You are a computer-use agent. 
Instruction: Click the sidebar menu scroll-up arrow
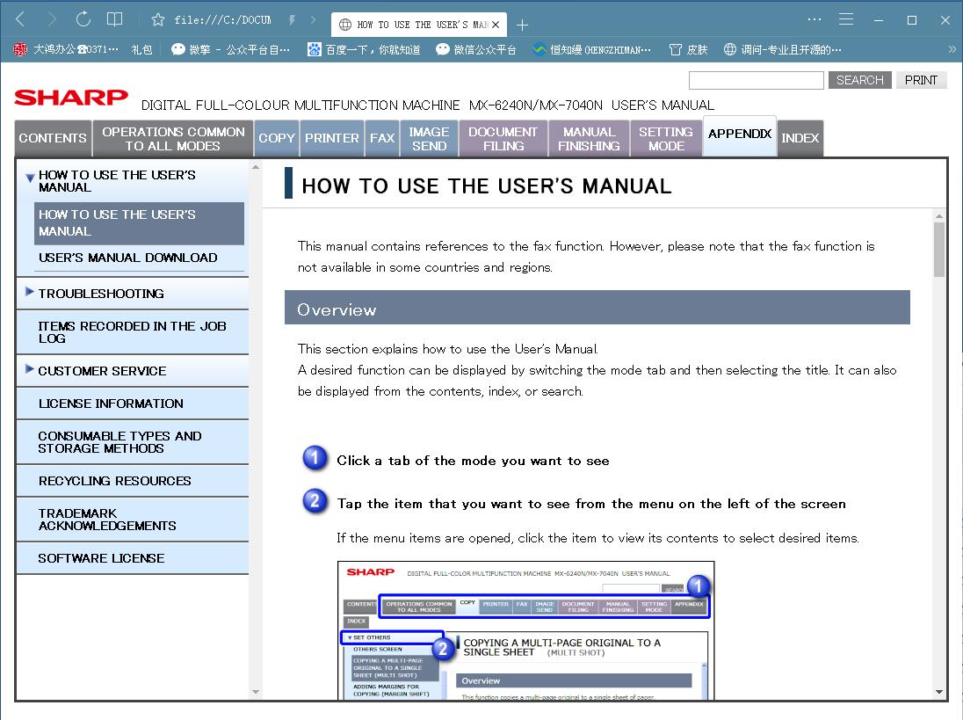[256, 167]
